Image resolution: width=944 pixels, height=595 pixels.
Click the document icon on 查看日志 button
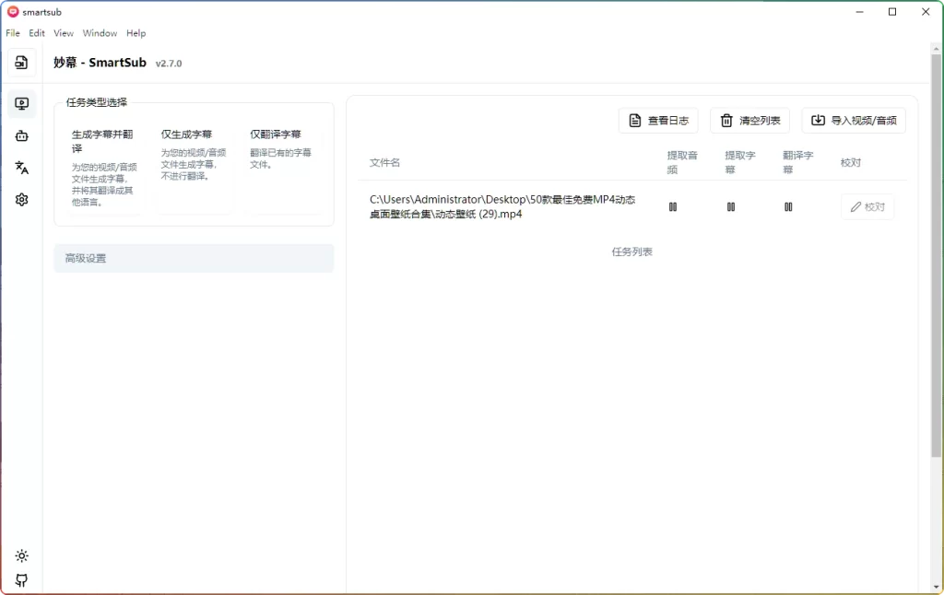click(x=635, y=120)
